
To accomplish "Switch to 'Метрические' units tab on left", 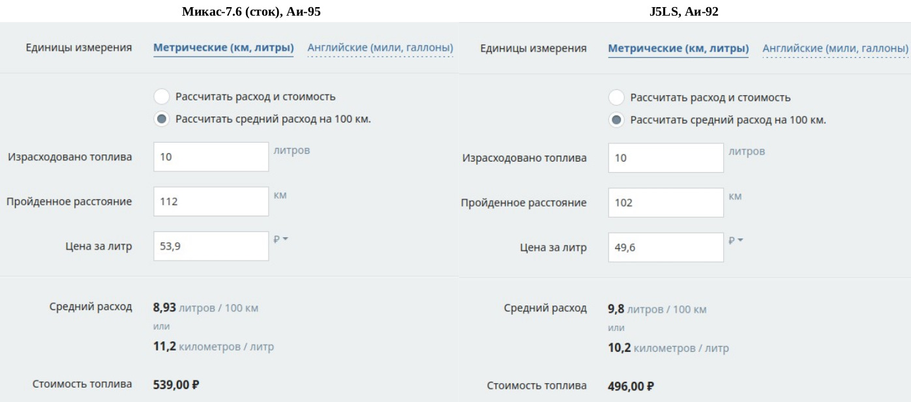I will click(x=223, y=48).
